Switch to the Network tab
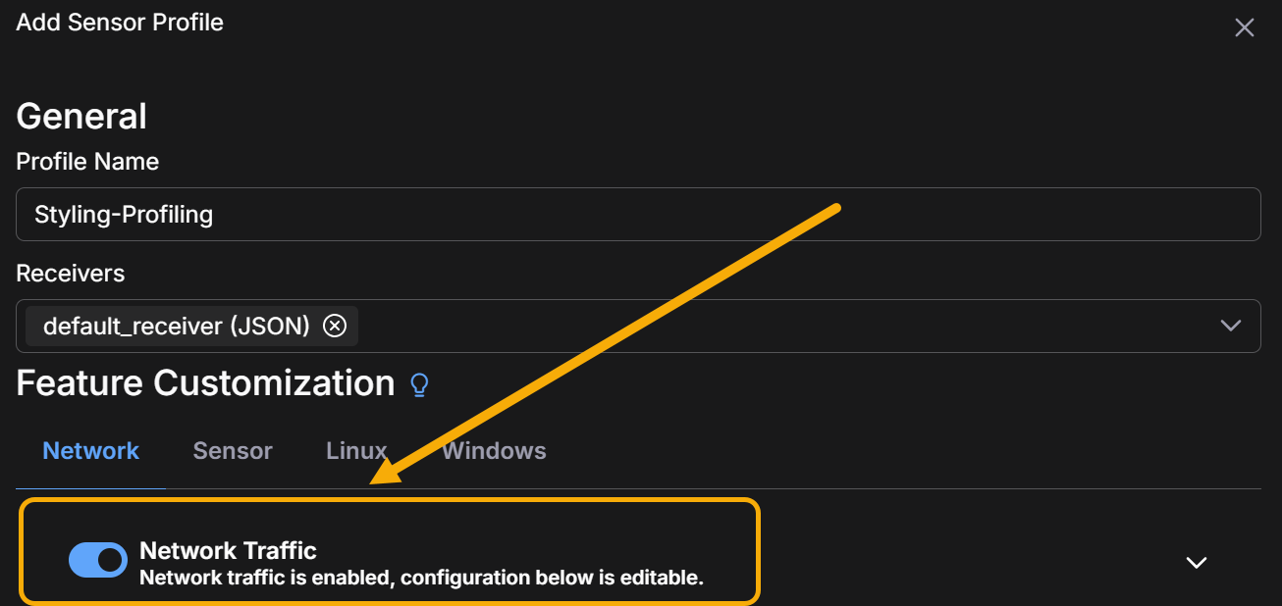Image resolution: width=1282 pixels, height=606 pixels. (x=91, y=451)
